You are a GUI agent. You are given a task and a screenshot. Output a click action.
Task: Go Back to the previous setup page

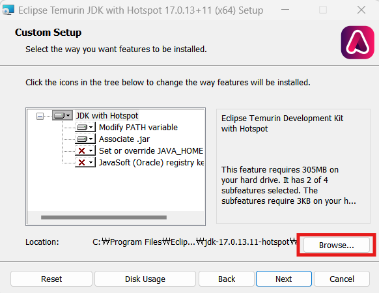click(x=227, y=279)
